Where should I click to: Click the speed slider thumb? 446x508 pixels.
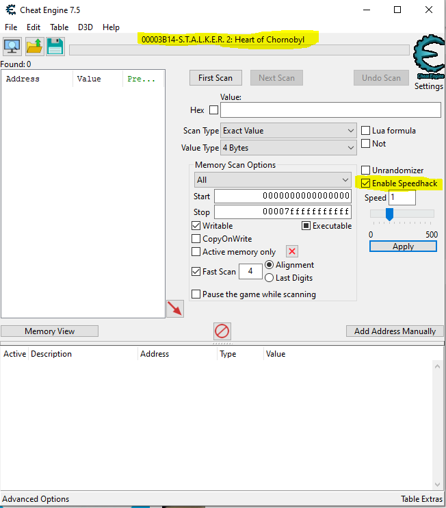[389, 214]
